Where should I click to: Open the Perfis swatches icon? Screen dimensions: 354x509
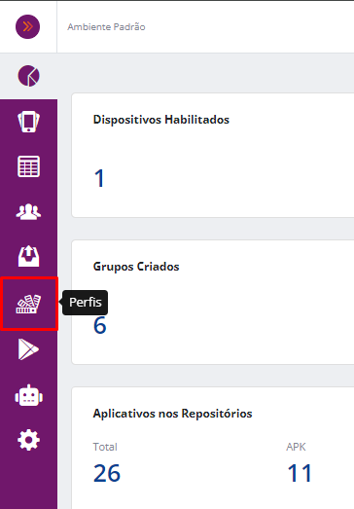tap(28, 304)
